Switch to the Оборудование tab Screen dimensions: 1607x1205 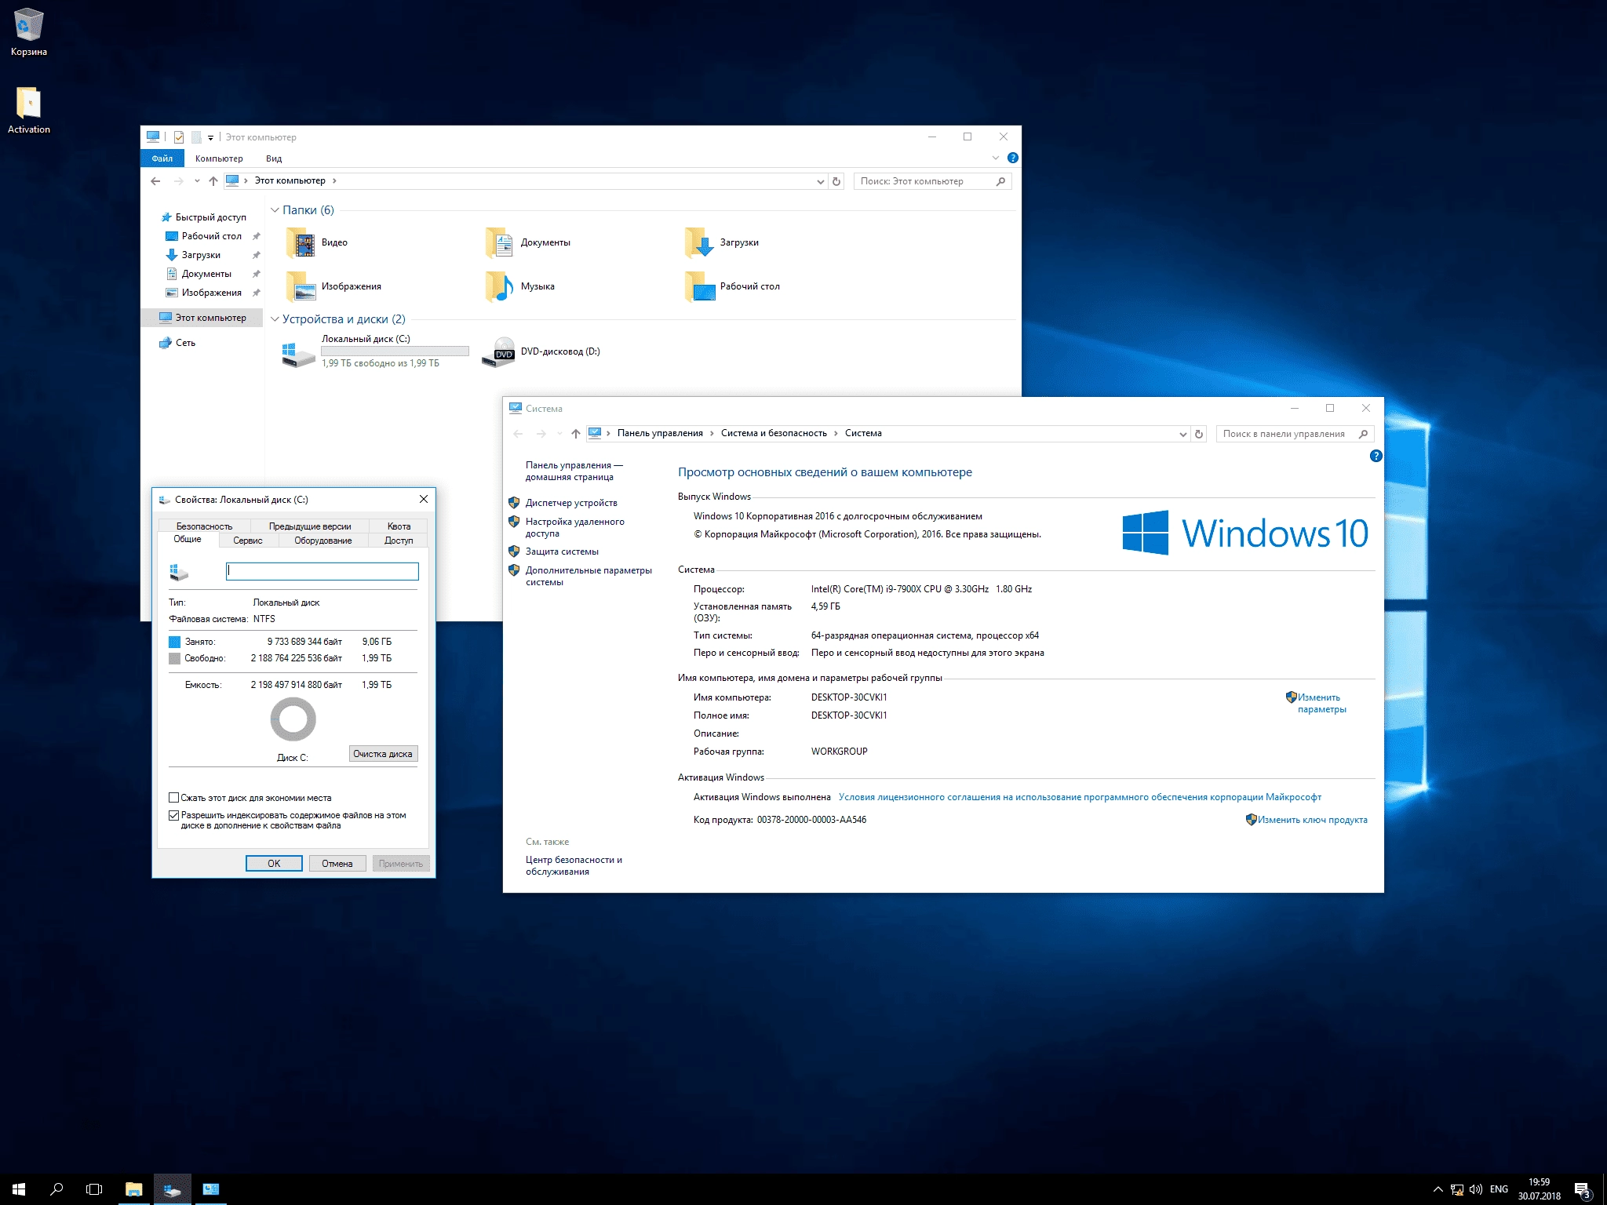[322, 541]
